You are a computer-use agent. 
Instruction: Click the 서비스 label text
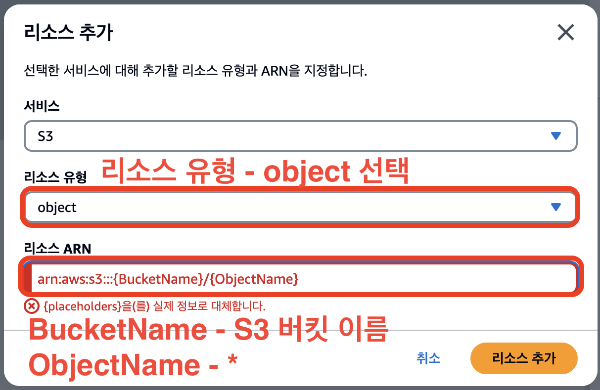point(42,106)
